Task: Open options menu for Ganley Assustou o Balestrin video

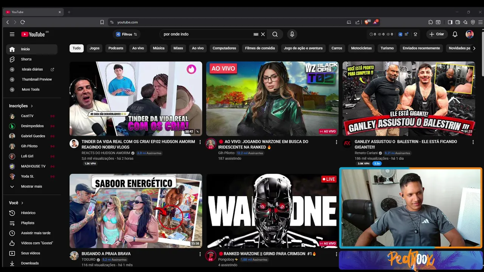Action: (473, 142)
